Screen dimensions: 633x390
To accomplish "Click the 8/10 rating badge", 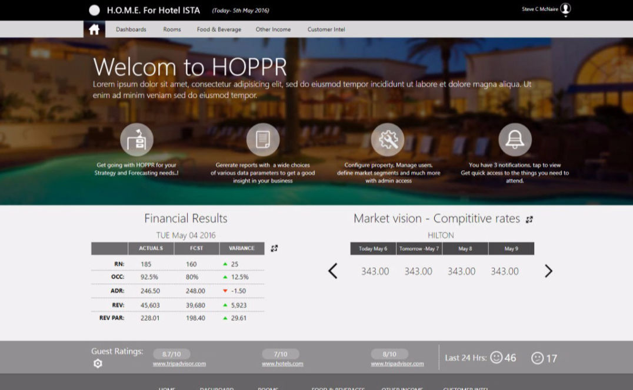I will point(389,354).
